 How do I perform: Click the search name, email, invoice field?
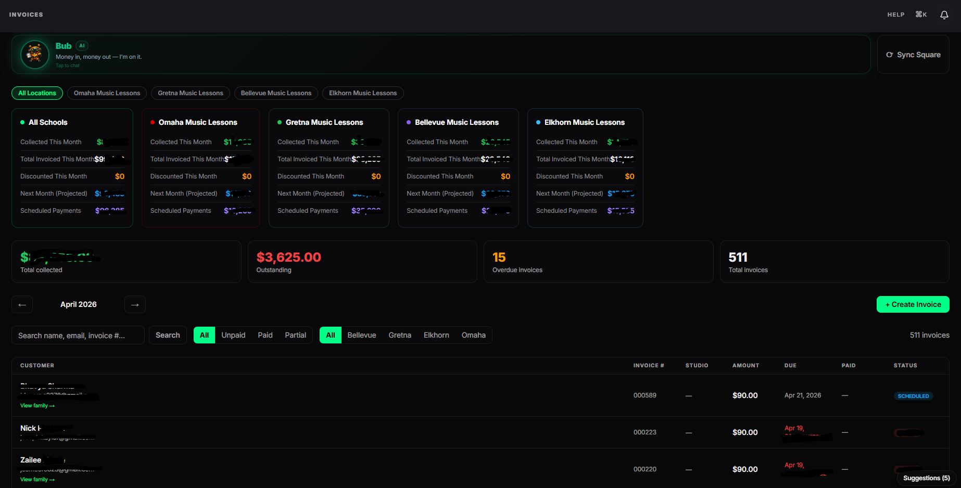78,336
